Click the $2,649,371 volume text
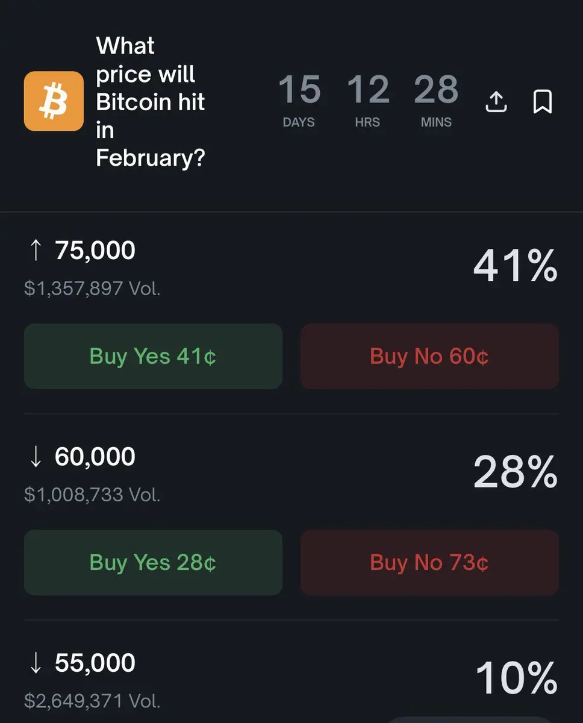The width and height of the screenshot is (583, 723). click(x=92, y=701)
